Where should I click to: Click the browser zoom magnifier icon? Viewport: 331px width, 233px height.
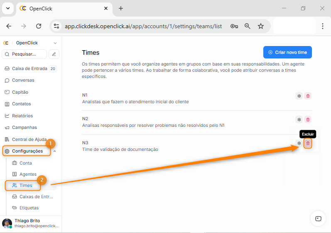click(248, 26)
